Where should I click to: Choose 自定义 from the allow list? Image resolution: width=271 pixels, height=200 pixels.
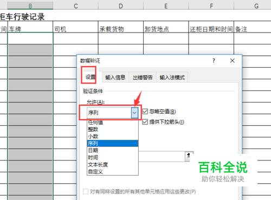pyautogui.click(x=113, y=171)
